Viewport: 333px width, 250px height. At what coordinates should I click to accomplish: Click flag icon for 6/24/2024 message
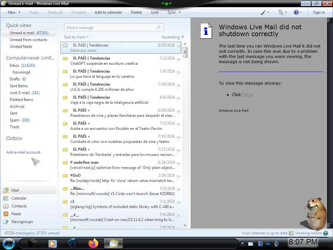click(179, 163)
